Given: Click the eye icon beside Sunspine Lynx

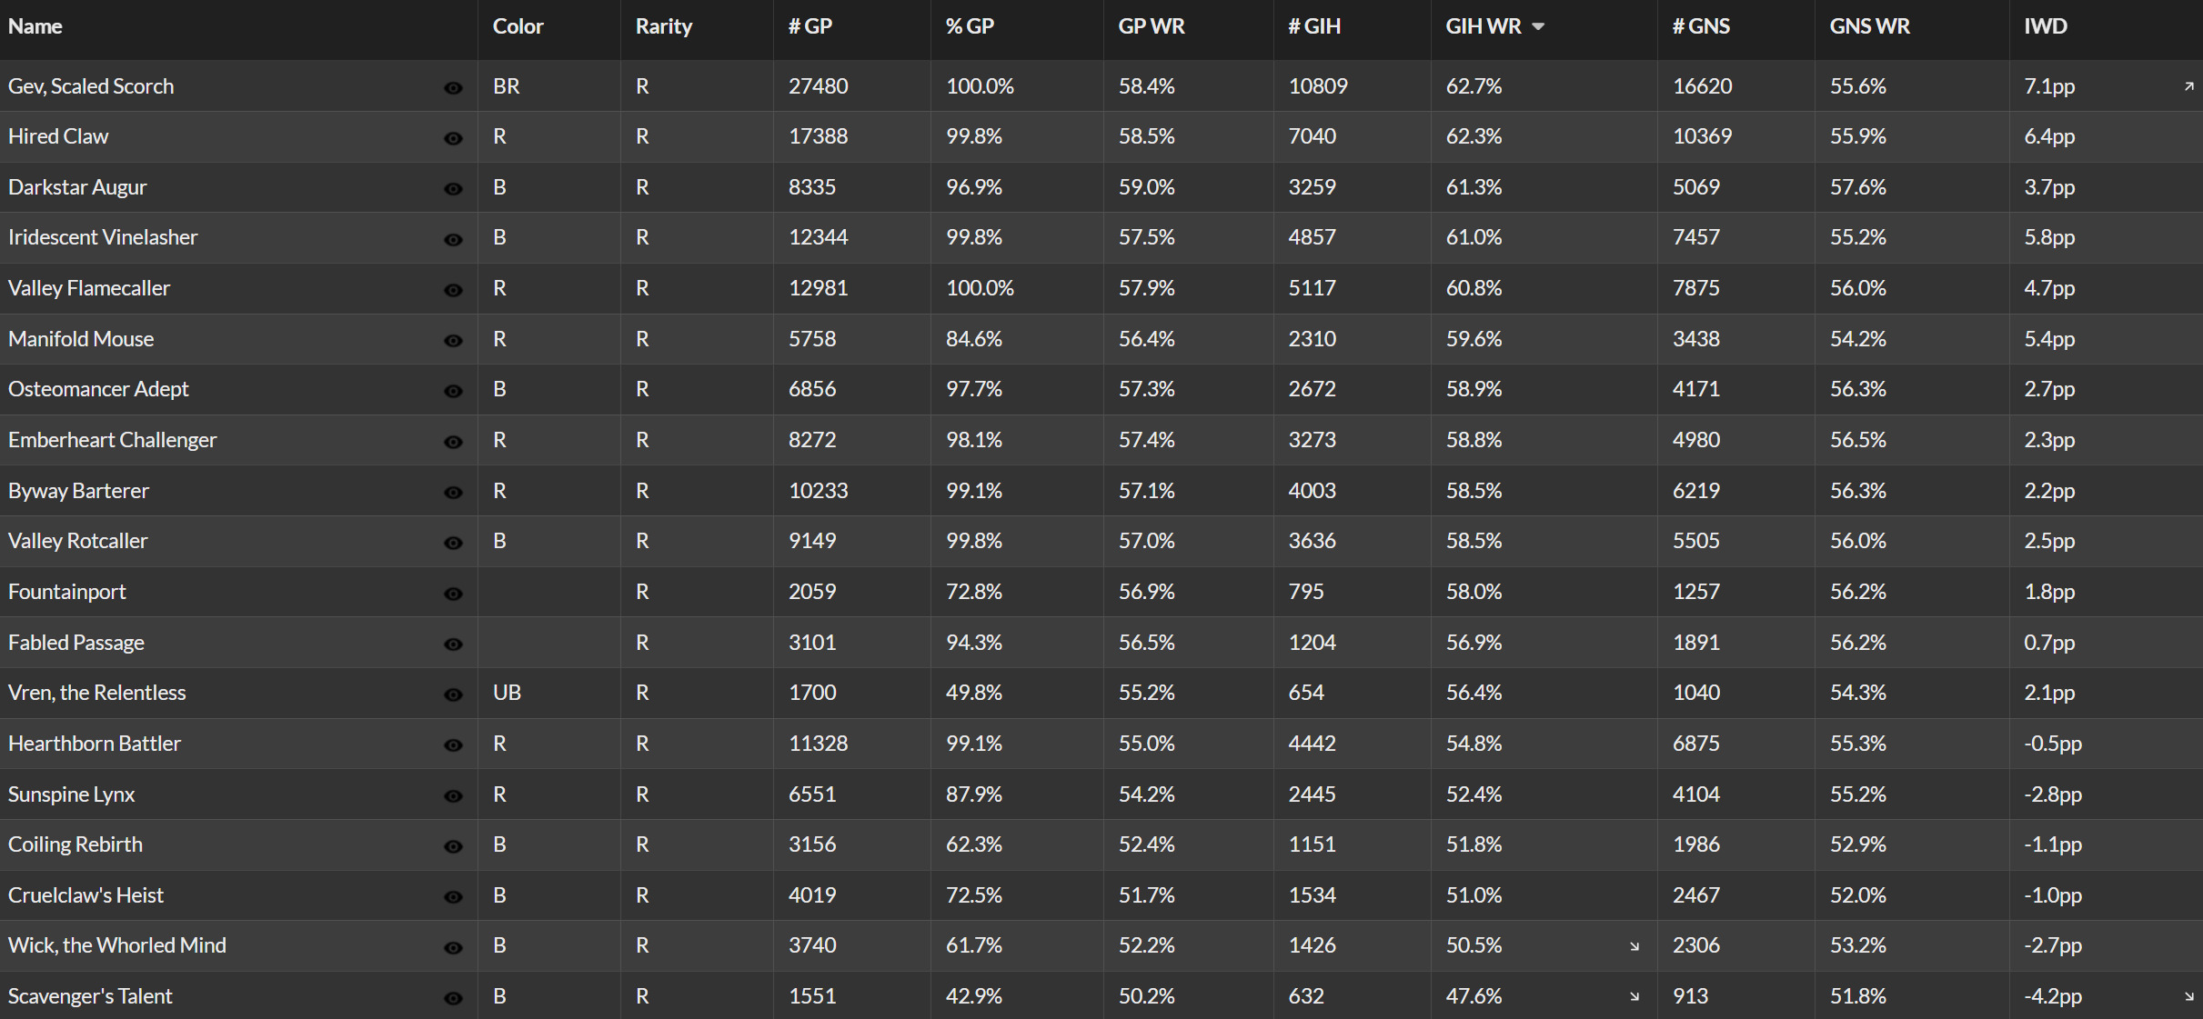Looking at the screenshot, I should tap(453, 796).
